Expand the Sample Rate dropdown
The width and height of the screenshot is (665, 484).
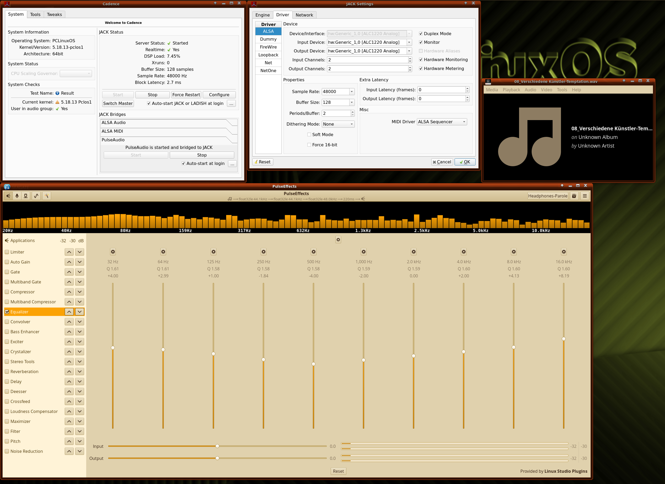[x=352, y=92]
